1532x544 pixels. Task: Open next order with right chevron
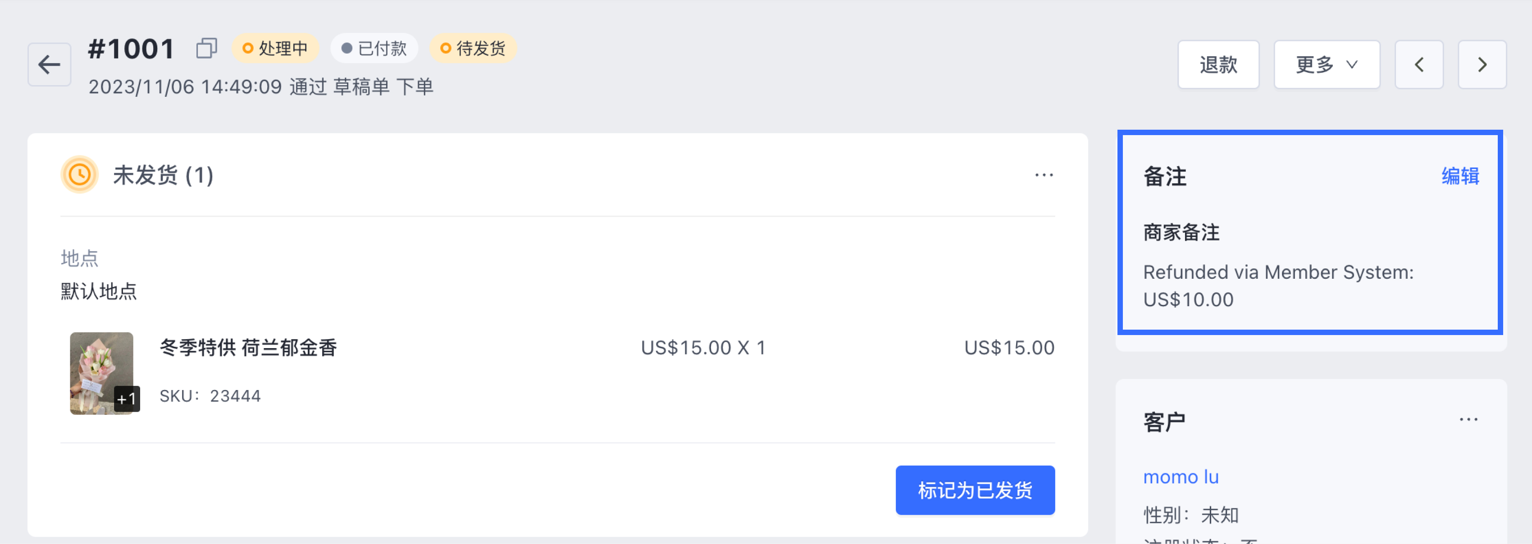1482,64
